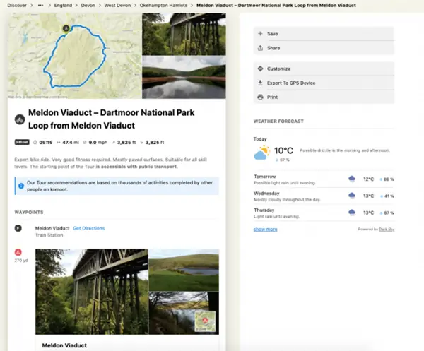
Task: Save this tour
Action: (x=324, y=33)
